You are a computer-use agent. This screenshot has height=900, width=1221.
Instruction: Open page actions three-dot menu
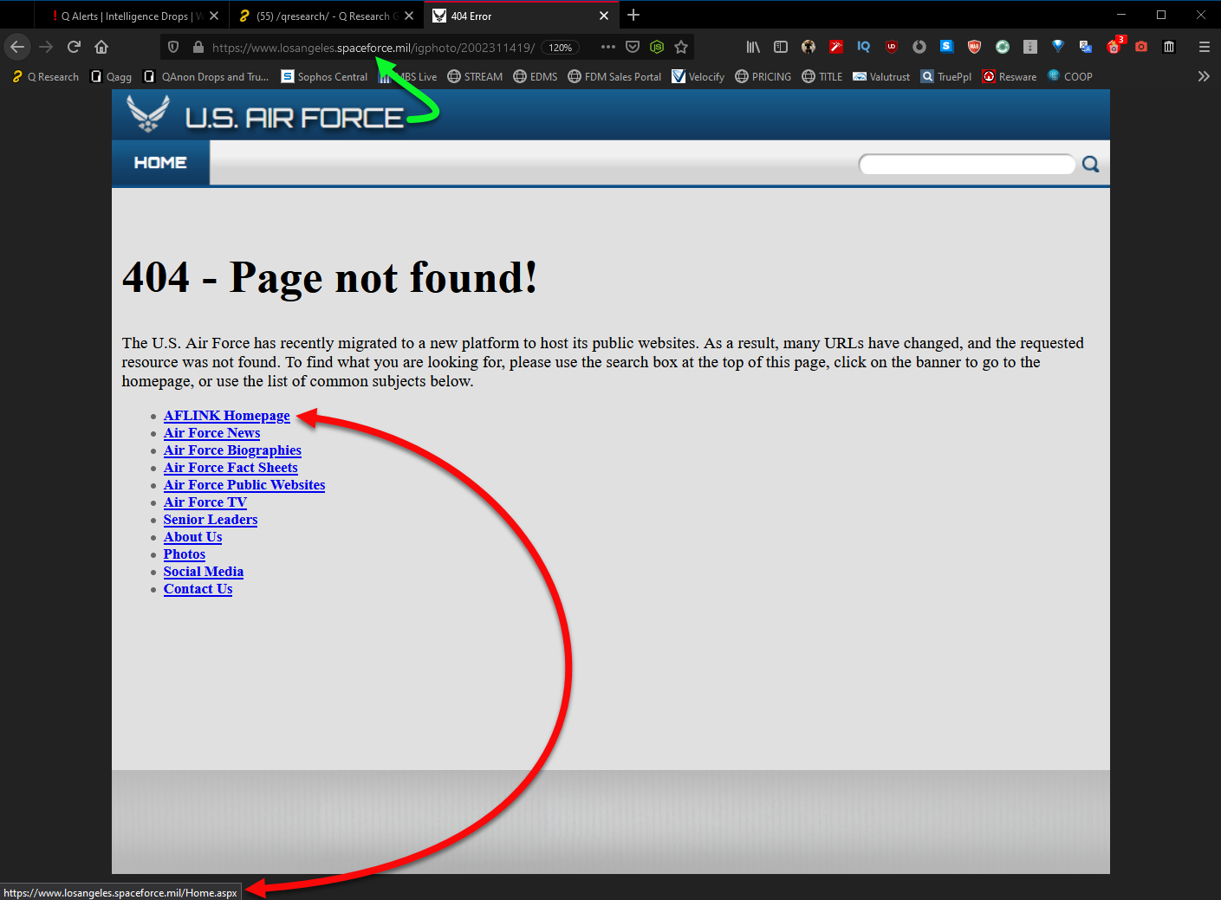pyautogui.click(x=608, y=47)
